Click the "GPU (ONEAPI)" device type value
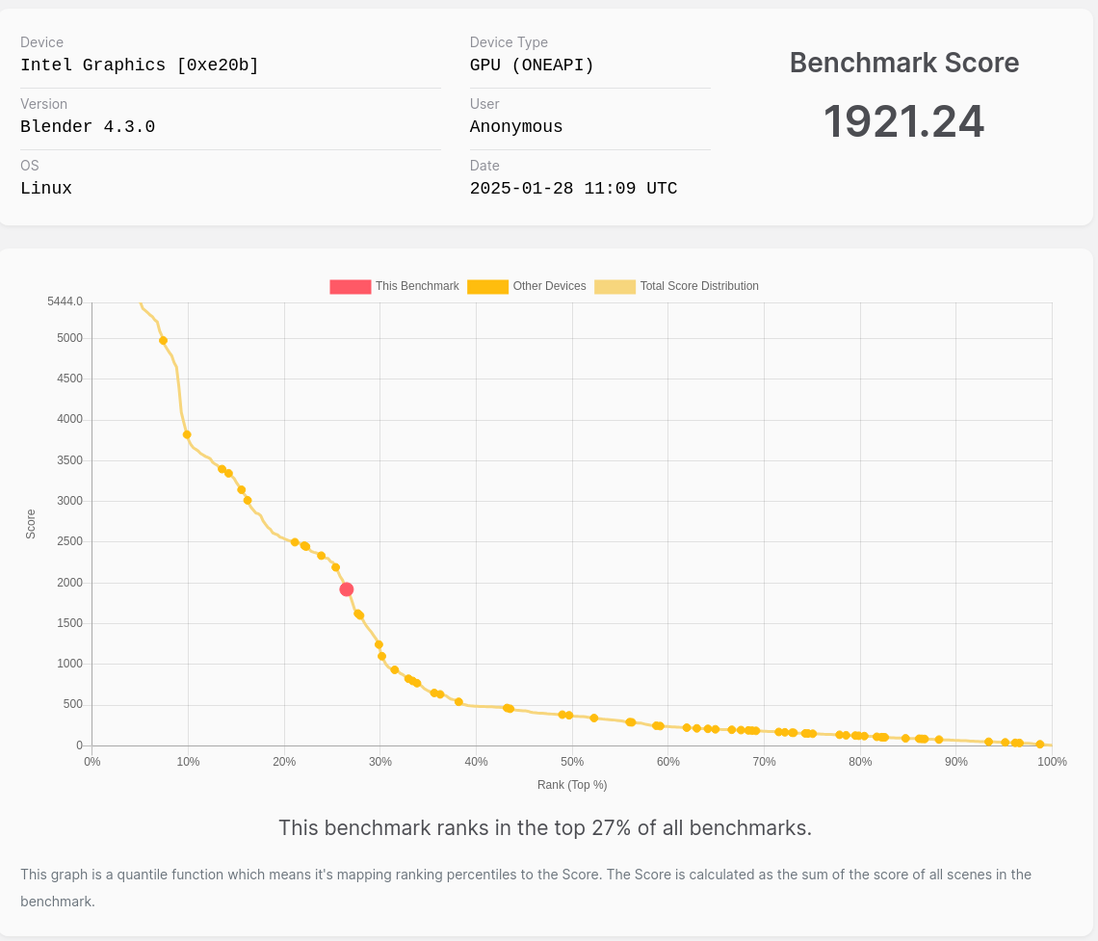 532,65
